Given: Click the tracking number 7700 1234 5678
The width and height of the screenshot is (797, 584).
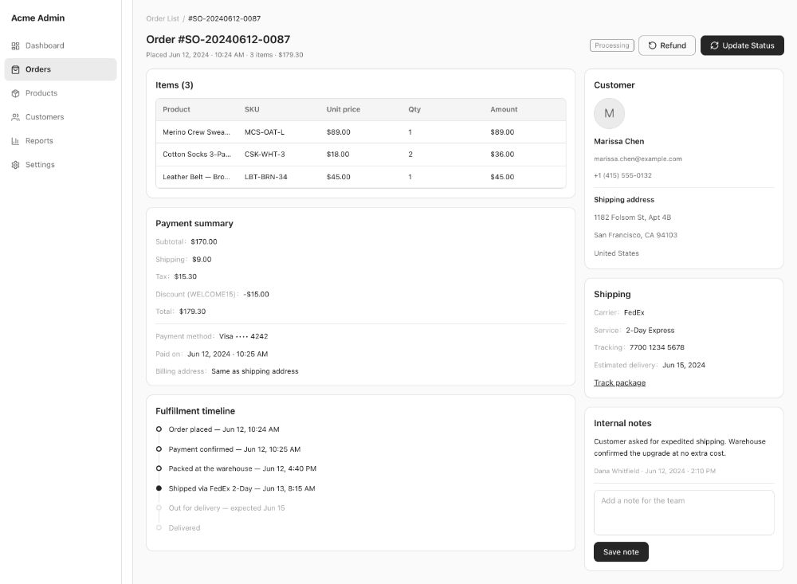Looking at the screenshot, I should (x=657, y=347).
